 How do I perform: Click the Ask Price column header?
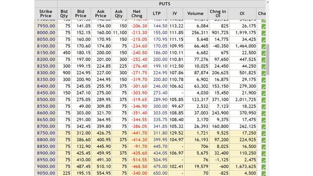101,14
